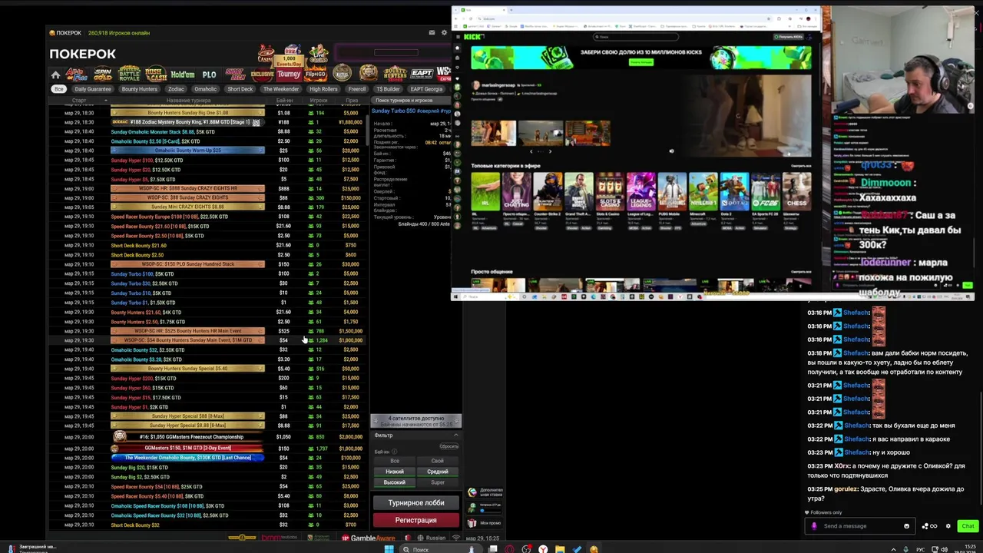Open the gift box promo icon
The width and height of the screenshot is (983, 553).
[x=472, y=523]
